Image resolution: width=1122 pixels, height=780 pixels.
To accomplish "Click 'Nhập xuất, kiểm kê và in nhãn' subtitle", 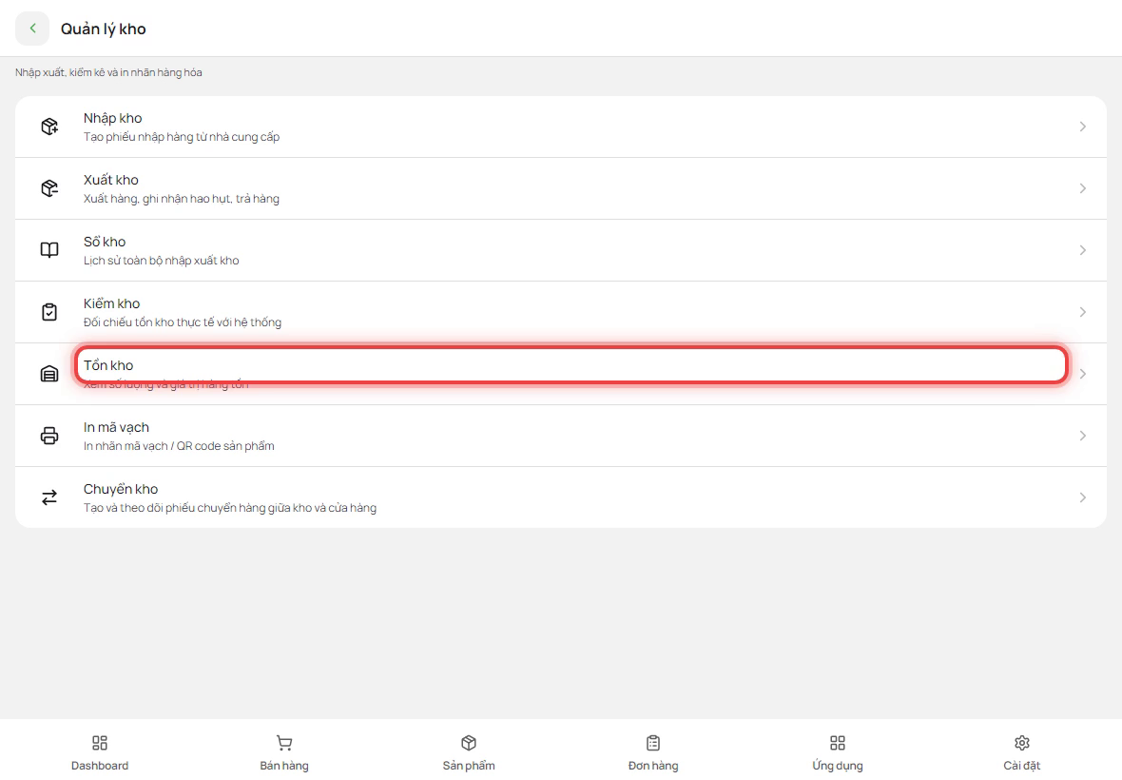I will coord(108,72).
